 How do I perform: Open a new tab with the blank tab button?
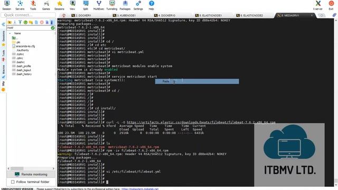coord(322,15)
